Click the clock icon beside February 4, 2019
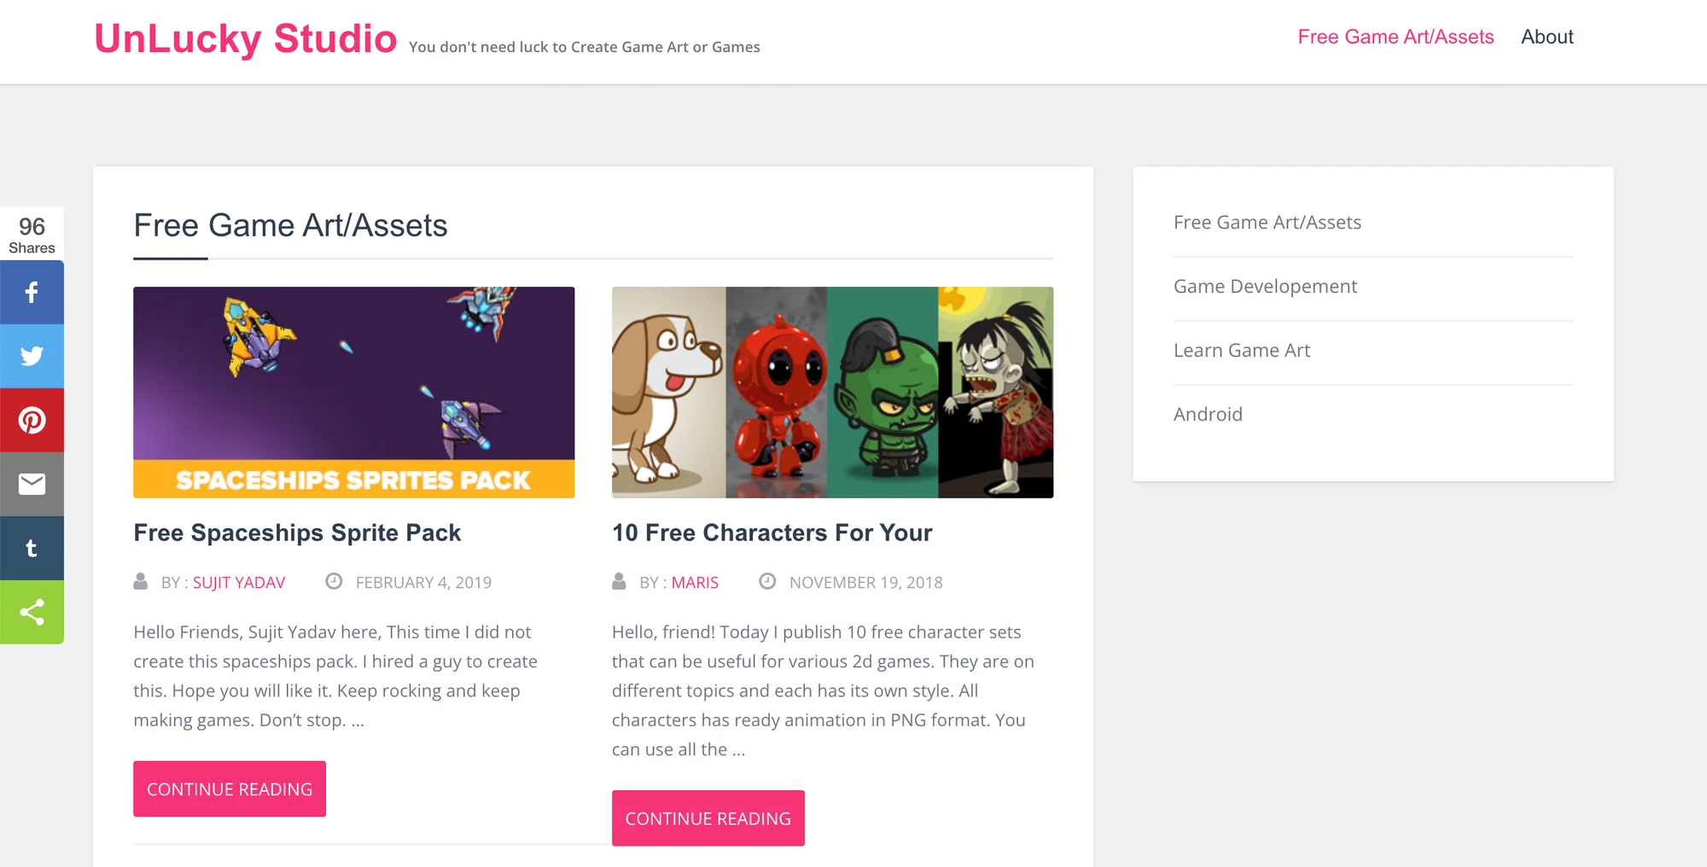Screen dimensions: 1707x867 click(x=334, y=581)
